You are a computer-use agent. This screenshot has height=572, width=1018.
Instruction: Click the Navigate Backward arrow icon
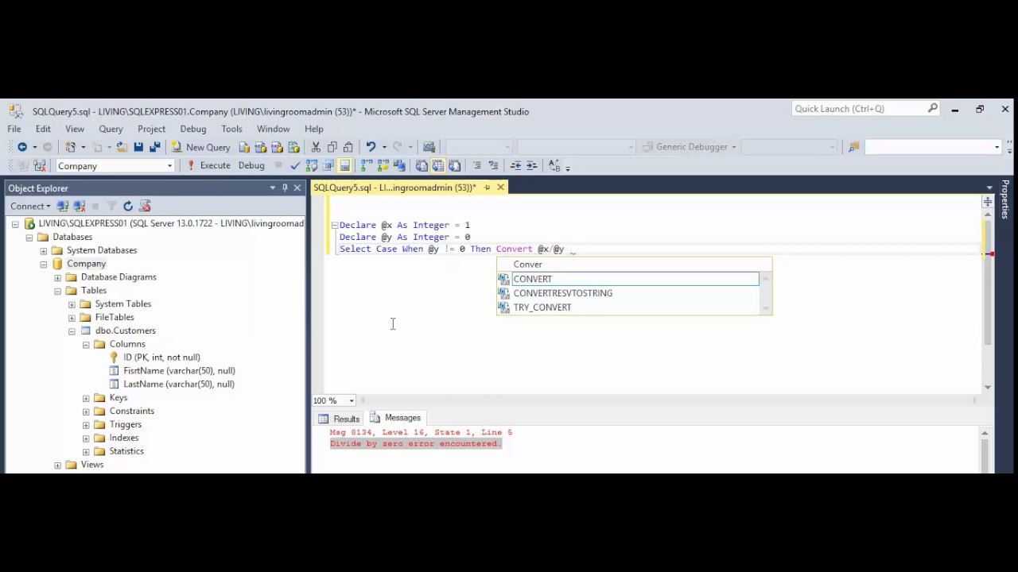coord(22,147)
